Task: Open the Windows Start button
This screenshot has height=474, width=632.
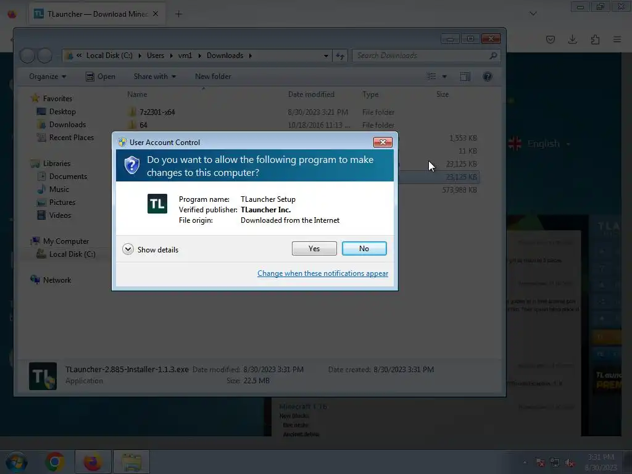Action: click(17, 462)
